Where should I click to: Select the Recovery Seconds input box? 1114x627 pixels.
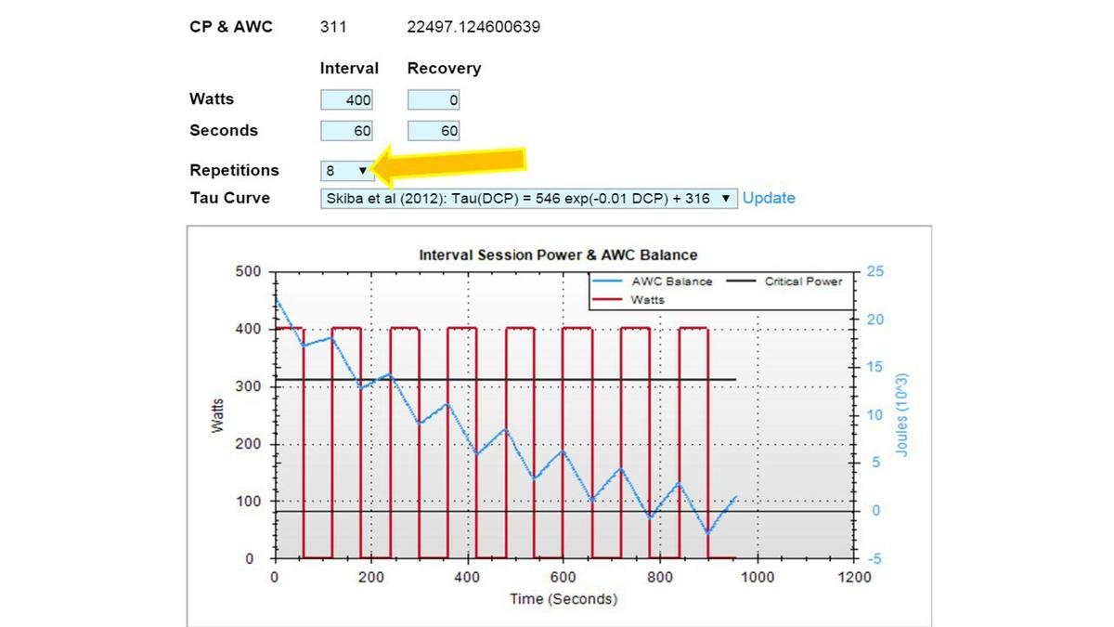(x=433, y=131)
